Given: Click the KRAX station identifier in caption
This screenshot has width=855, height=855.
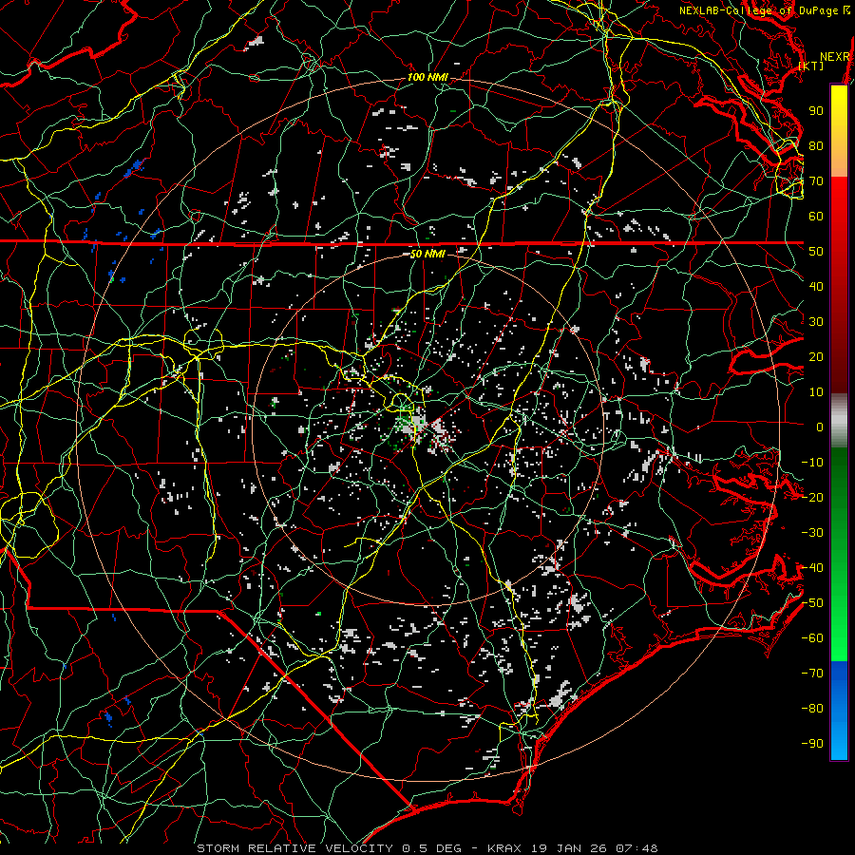Looking at the screenshot, I should (504, 848).
